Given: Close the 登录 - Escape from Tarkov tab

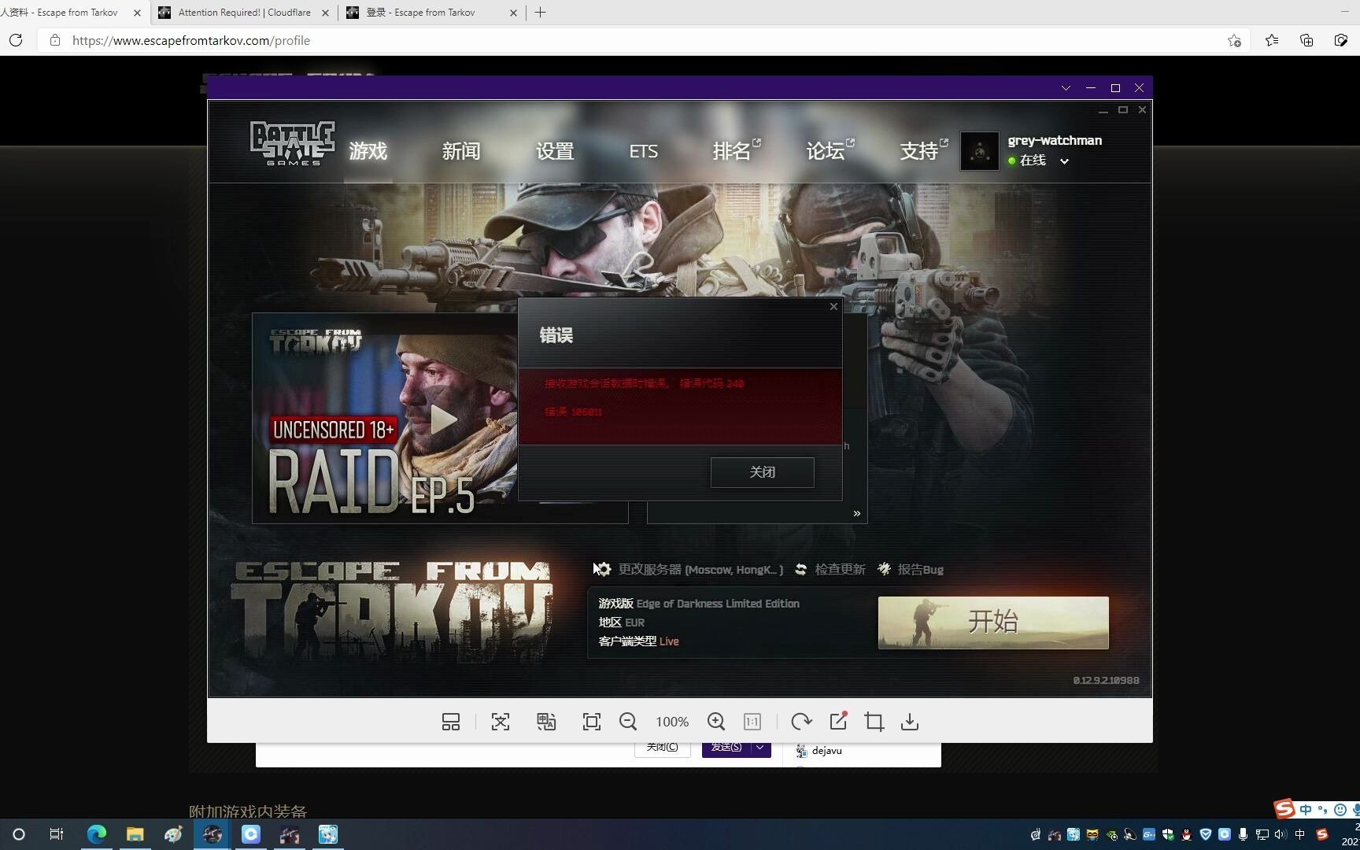Looking at the screenshot, I should (x=514, y=13).
